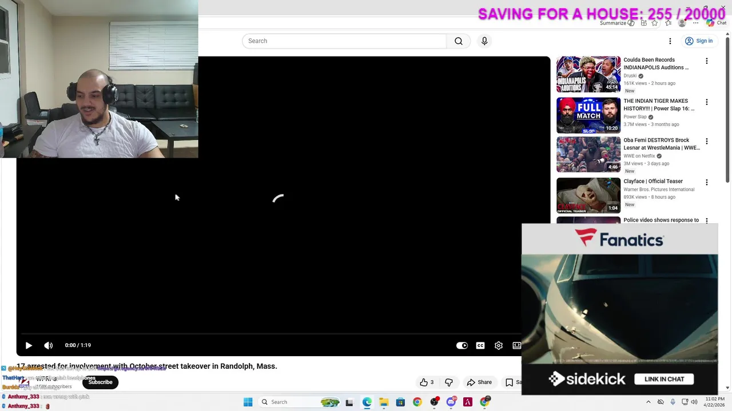Open Copilot Chat in the Edge toolbar

(x=716, y=23)
